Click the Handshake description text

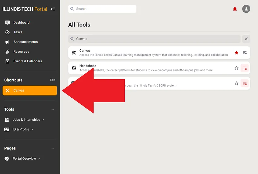point(146,70)
